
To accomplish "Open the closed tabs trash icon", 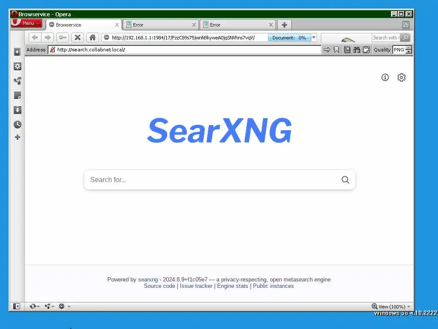I will [406, 25].
